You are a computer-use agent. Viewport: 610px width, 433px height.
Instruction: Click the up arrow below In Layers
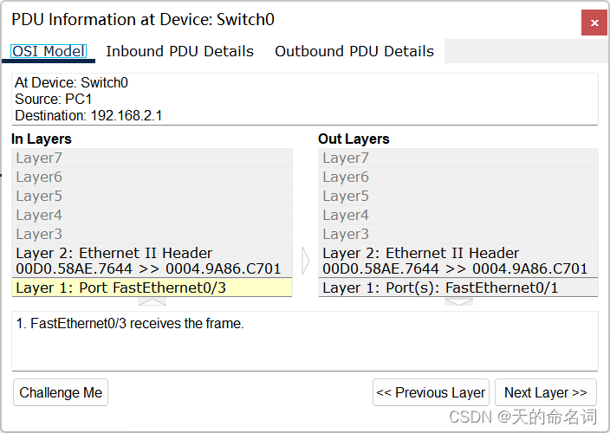pyautogui.click(x=152, y=301)
